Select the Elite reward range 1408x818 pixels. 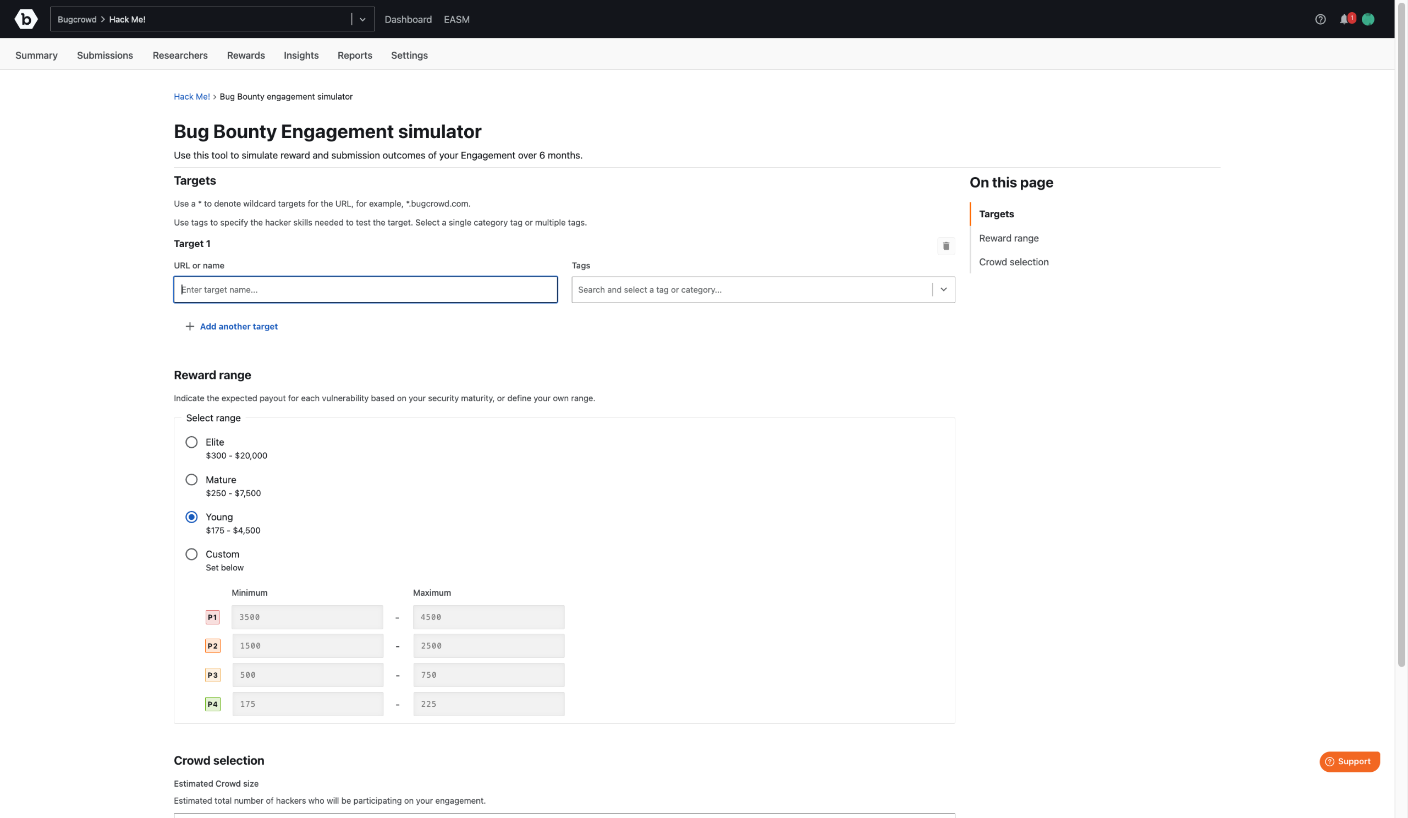click(x=191, y=442)
